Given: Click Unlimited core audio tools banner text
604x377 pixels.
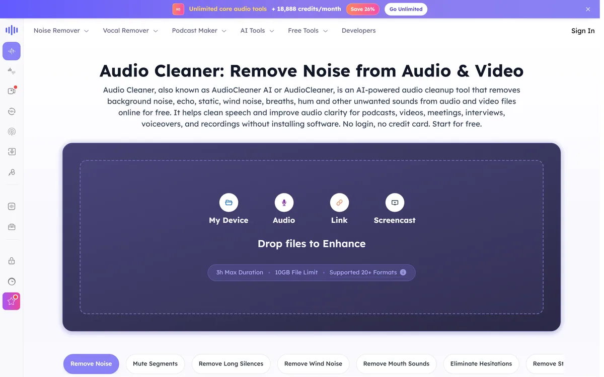Looking at the screenshot, I should pyautogui.click(x=228, y=9).
